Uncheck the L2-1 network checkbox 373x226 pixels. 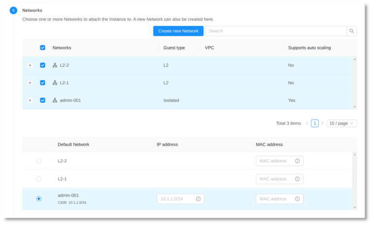point(43,83)
